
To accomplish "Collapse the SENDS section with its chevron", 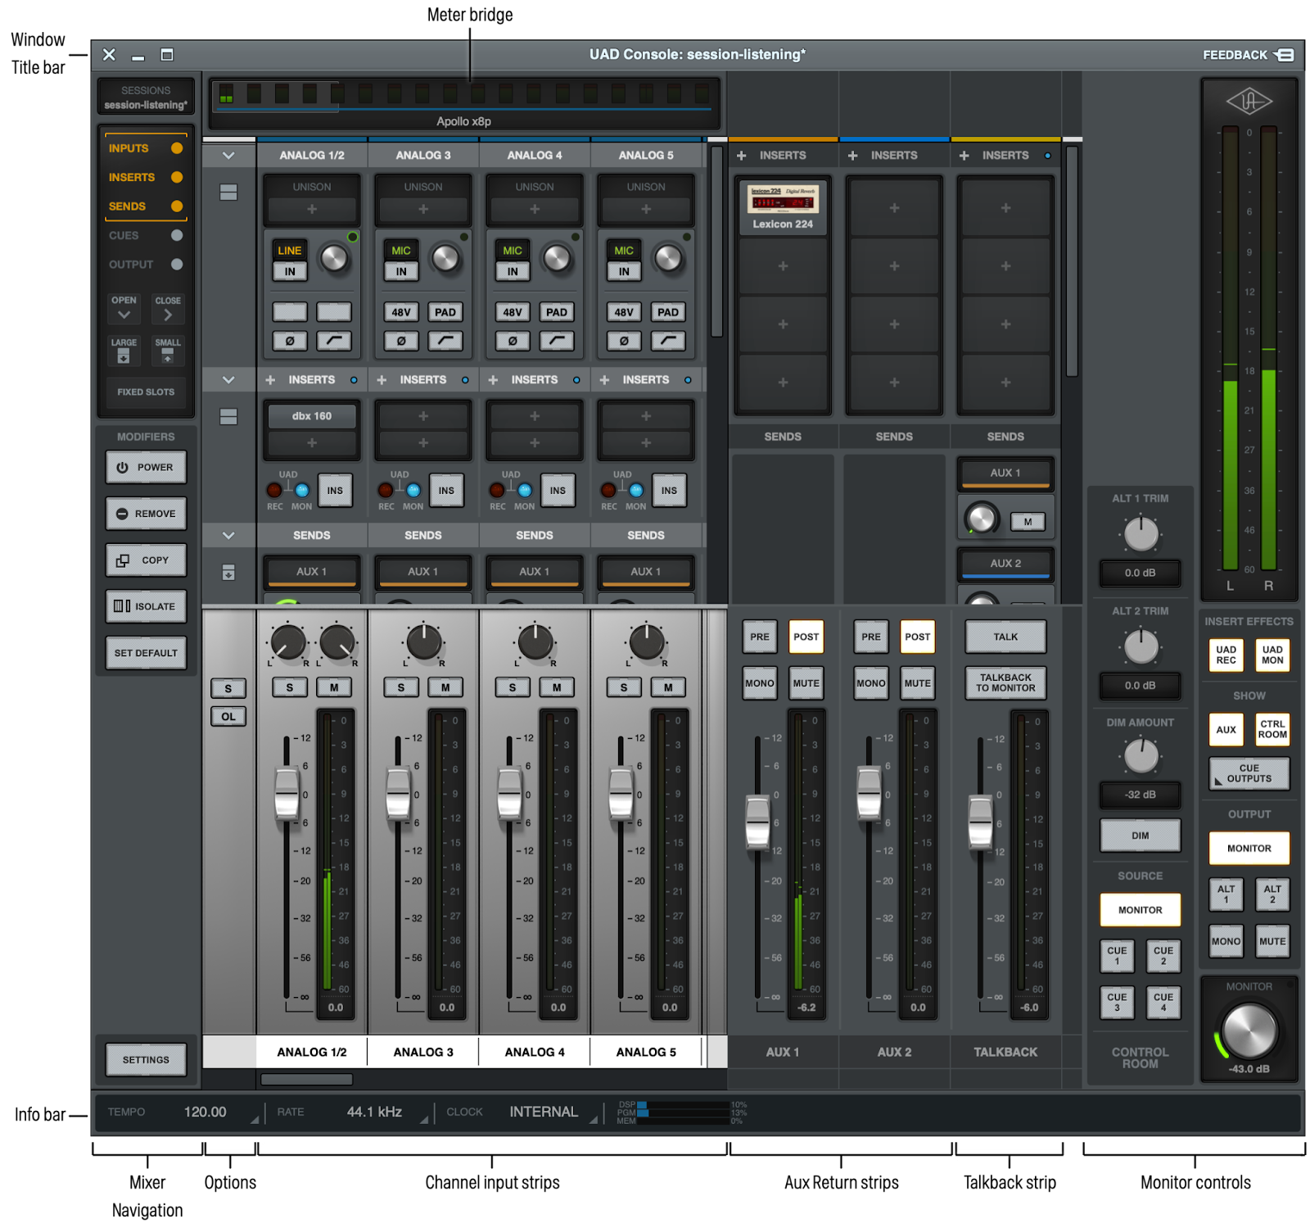I will click(228, 535).
